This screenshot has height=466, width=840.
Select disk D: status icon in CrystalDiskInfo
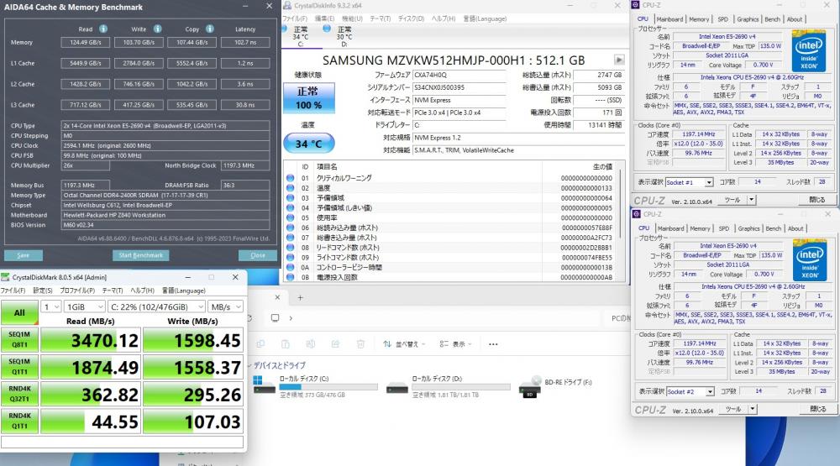[326, 29]
